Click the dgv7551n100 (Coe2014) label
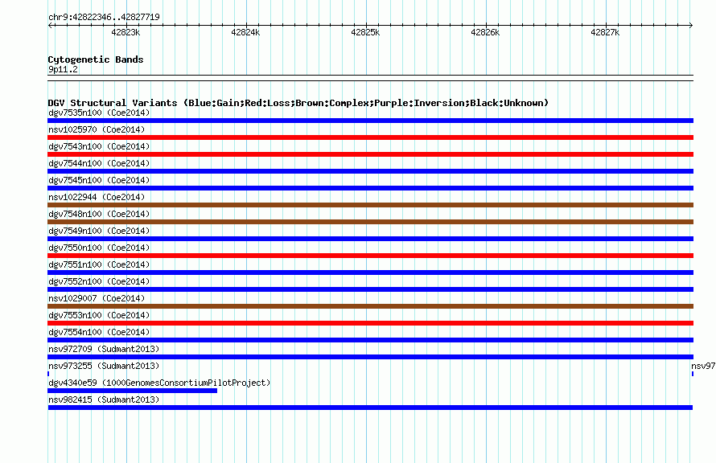 pyautogui.click(x=99, y=264)
